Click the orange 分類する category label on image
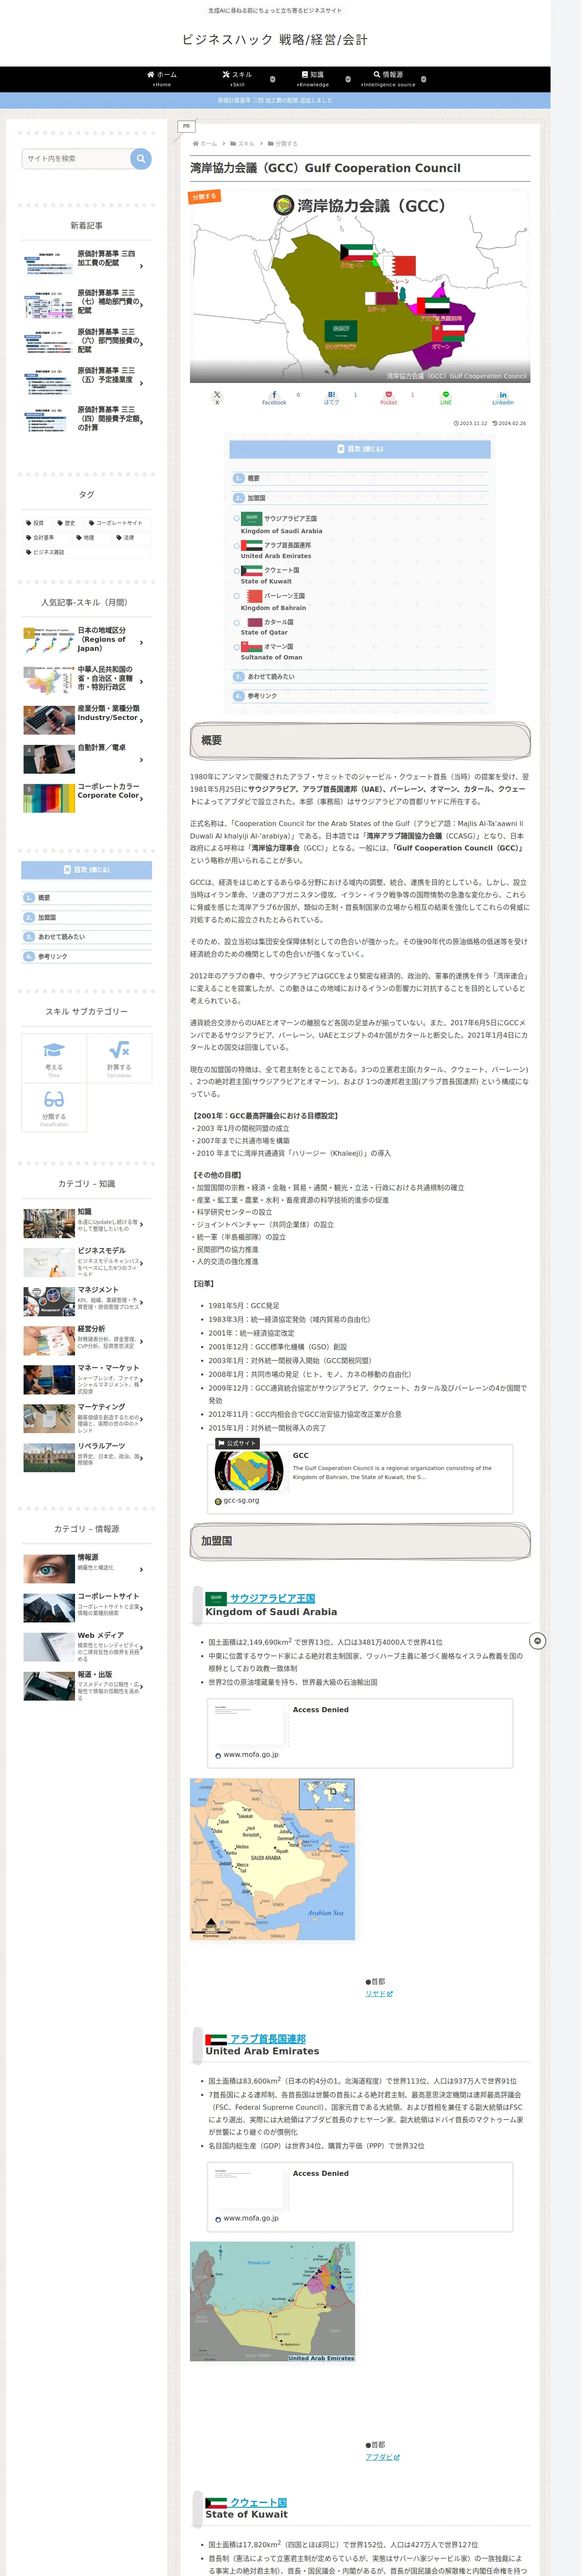The width and height of the screenshot is (581, 2576). [x=205, y=197]
